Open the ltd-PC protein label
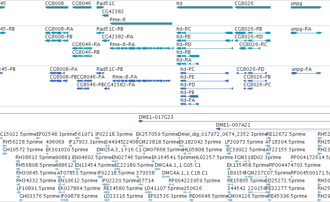Screen dimensions: 330x202 pyautogui.click(x=187, y=69)
